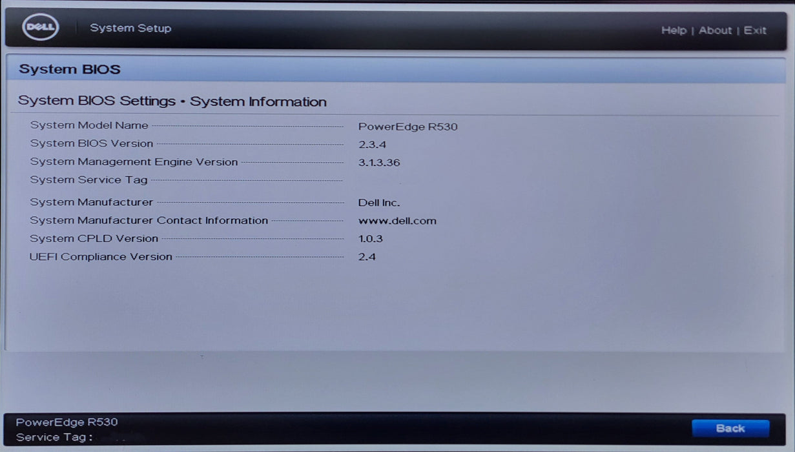This screenshot has width=795, height=452.
Task: Open the Help link
Action: 674,30
